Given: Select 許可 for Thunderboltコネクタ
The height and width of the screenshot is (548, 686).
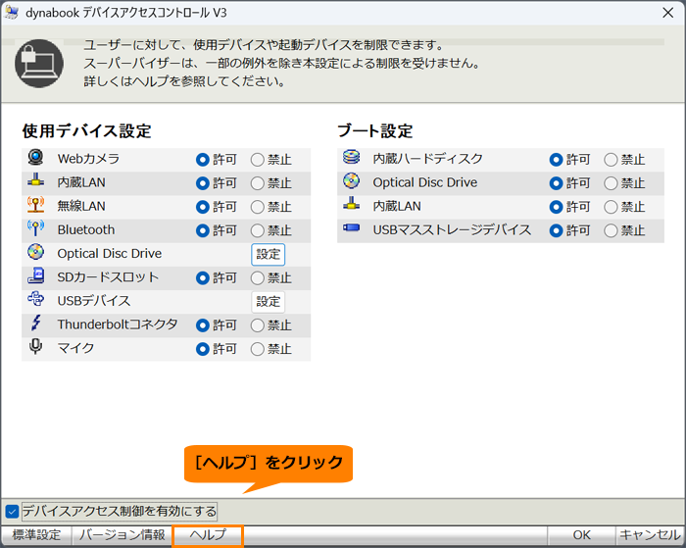Looking at the screenshot, I should point(203,325).
